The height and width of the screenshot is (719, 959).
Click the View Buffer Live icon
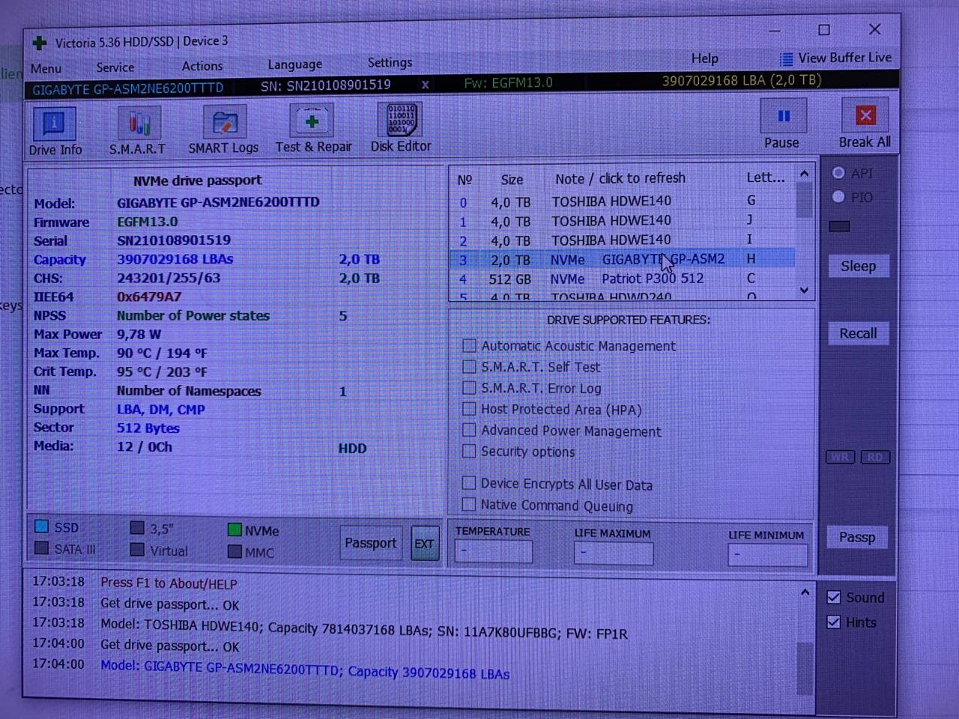tap(786, 58)
